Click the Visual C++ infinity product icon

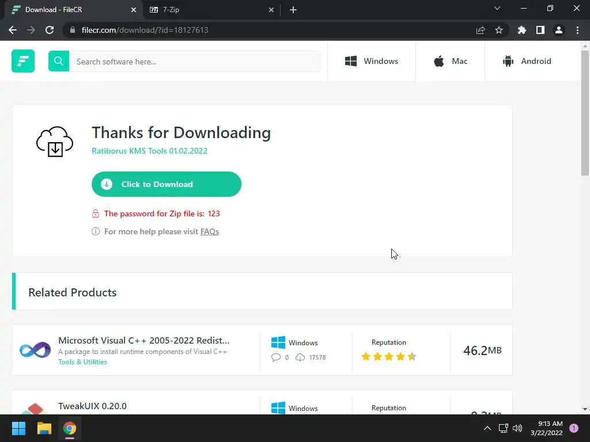(35, 350)
